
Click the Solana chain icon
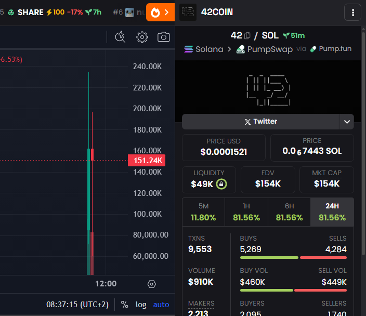click(x=189, y=49)
